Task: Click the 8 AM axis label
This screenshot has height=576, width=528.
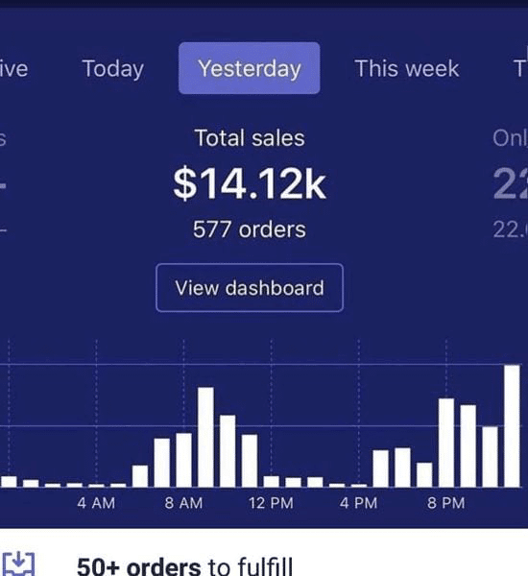Action: [x=183, y=503]
